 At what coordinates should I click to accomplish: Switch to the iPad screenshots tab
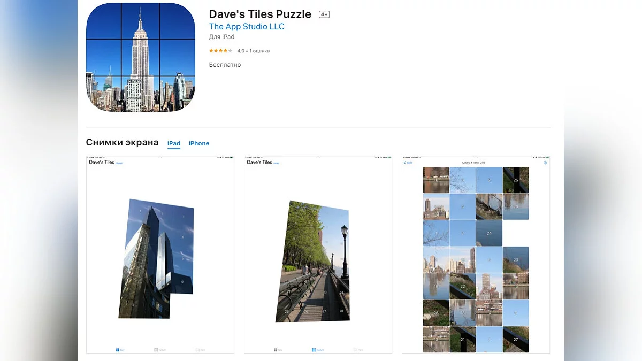coord(174,143)
